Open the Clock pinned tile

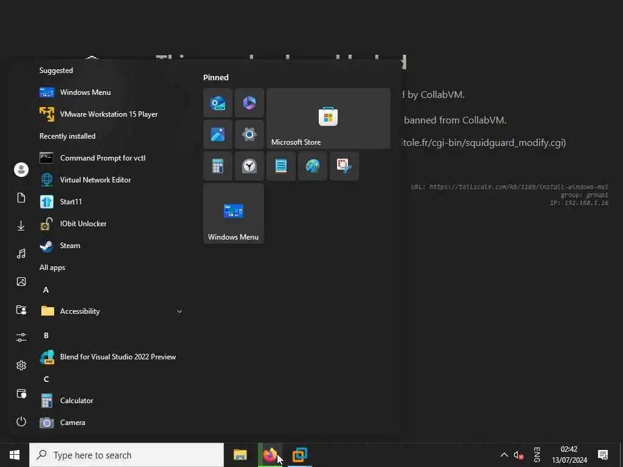tap(249, 166)
